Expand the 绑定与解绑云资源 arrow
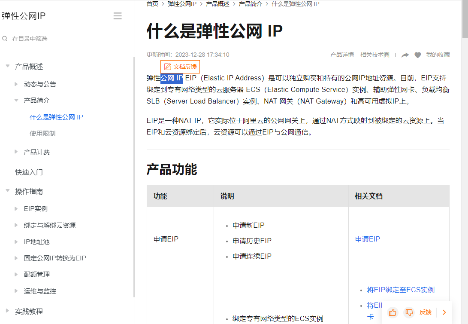The height and width of the screenshot is (324, 468). tap(16, 225)
